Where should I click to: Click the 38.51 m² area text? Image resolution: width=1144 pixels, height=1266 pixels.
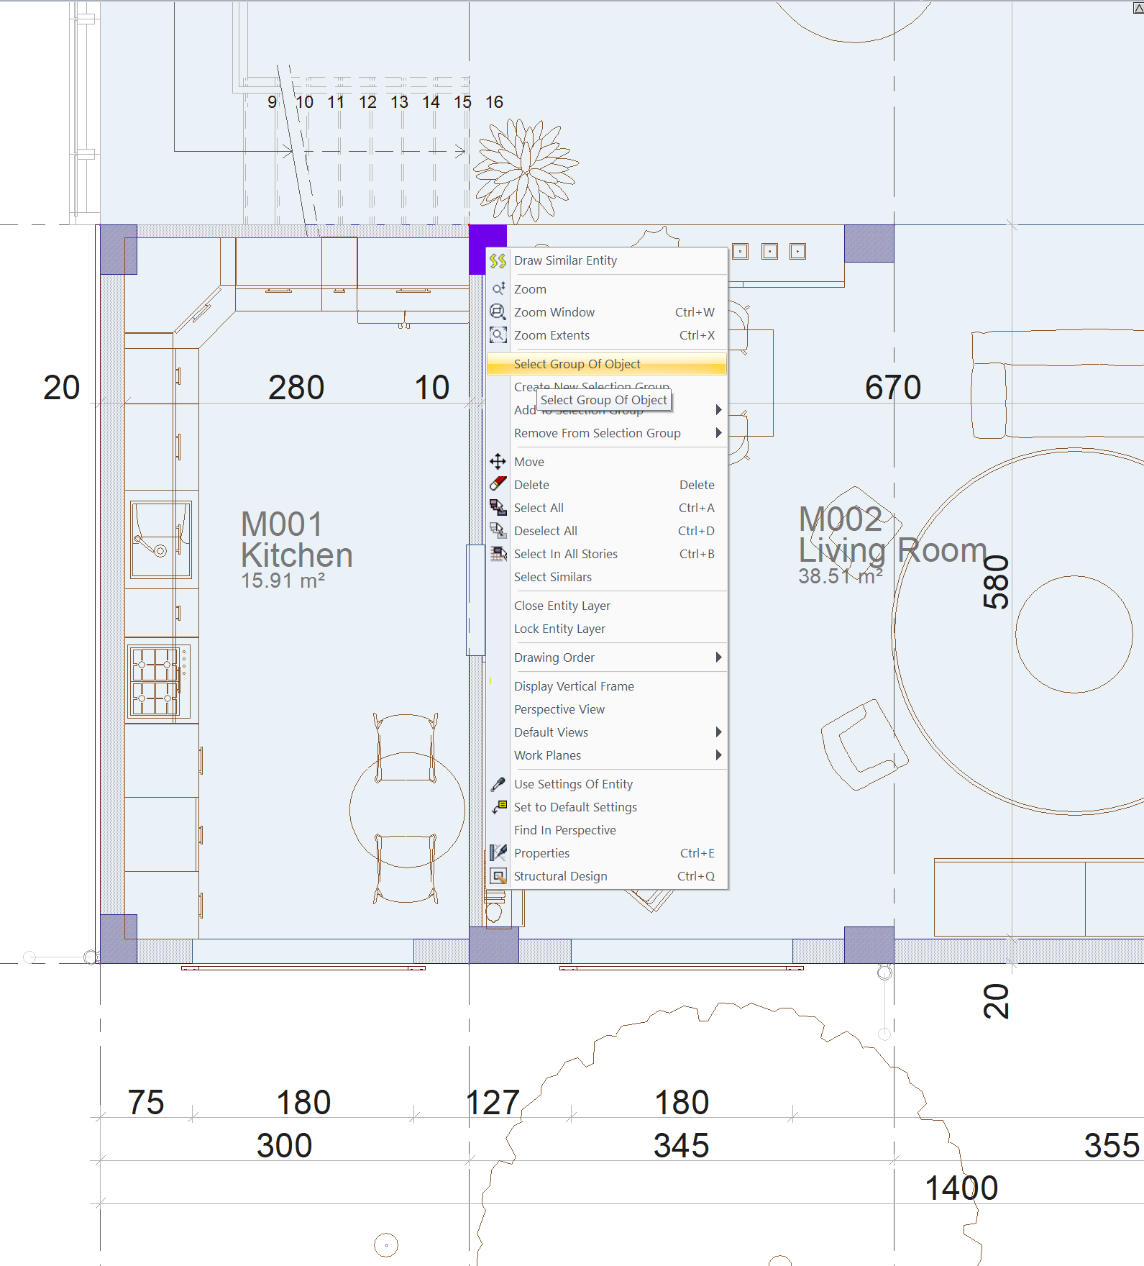point(841,576)
